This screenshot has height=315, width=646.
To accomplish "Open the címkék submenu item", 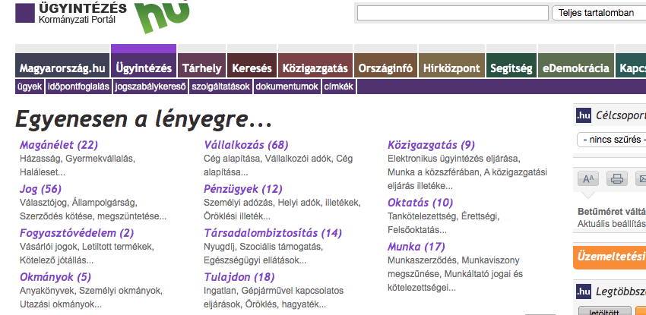I will coord(339,87).
